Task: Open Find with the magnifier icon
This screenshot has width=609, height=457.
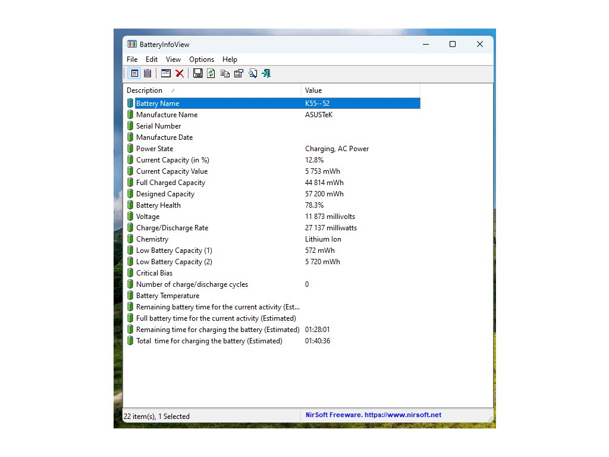Action: click(253, 73)
